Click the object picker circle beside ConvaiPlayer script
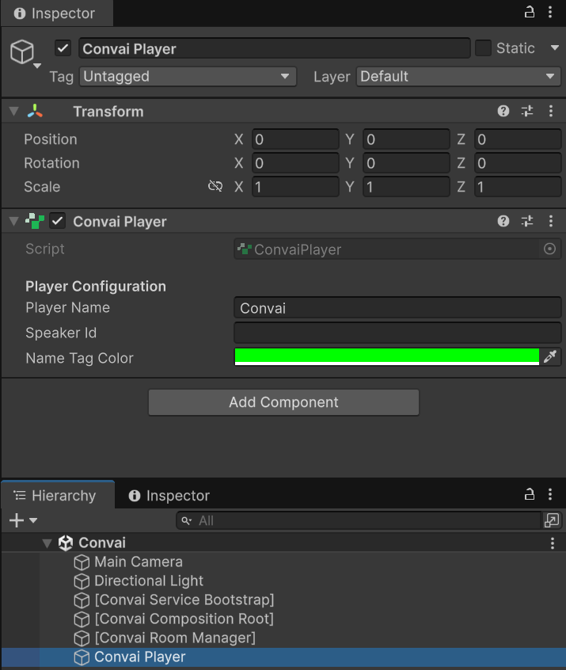 (x=550, y=249)
